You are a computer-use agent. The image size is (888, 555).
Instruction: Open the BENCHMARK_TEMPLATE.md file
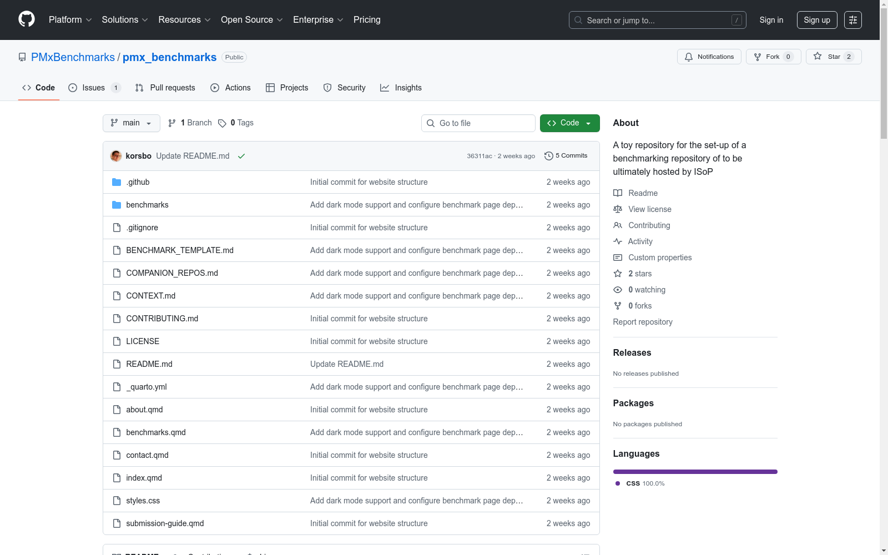180,250
